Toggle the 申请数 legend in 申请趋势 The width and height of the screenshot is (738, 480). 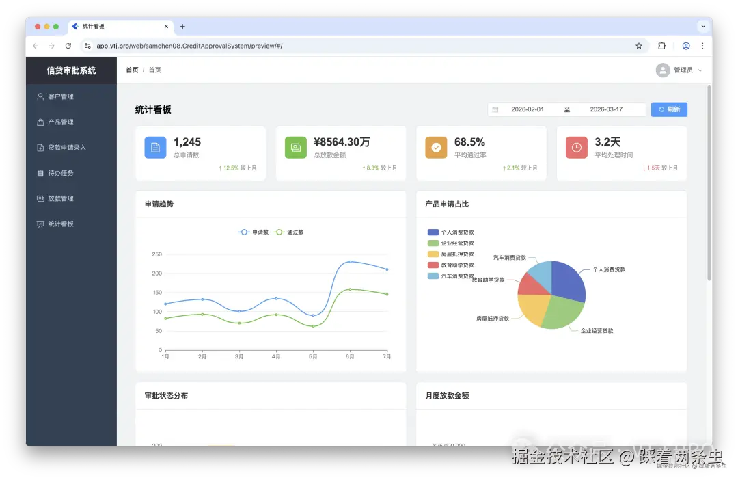pyautogui.click(x=254, y=232)
